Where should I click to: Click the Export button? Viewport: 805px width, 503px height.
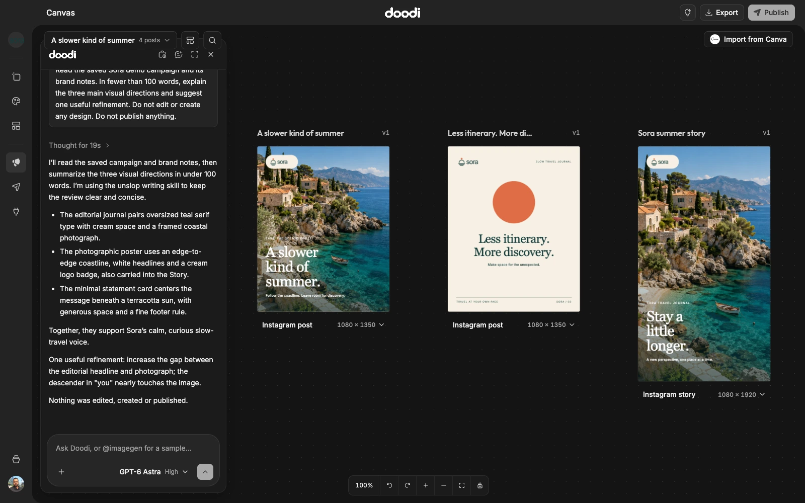coord(721,13)
